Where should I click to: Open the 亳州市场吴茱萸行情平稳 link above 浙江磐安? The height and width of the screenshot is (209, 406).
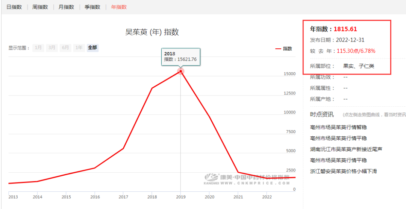[338, 160]
